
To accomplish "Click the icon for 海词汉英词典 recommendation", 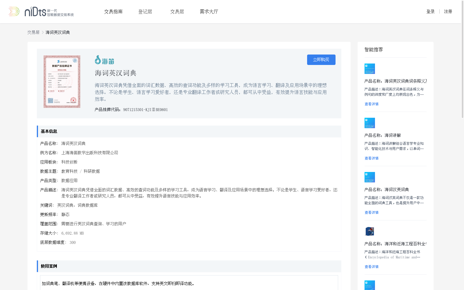I will [370, 177].
